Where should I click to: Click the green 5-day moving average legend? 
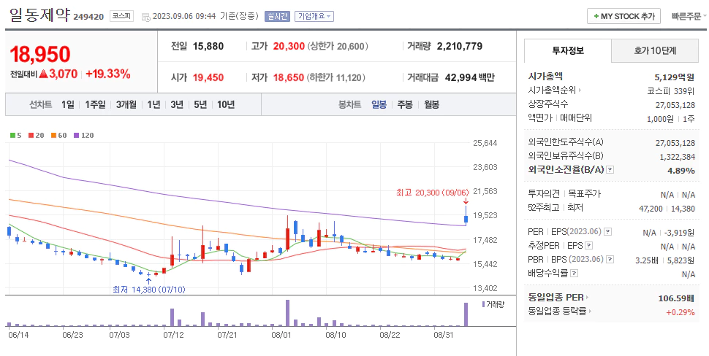coord(16,136)
